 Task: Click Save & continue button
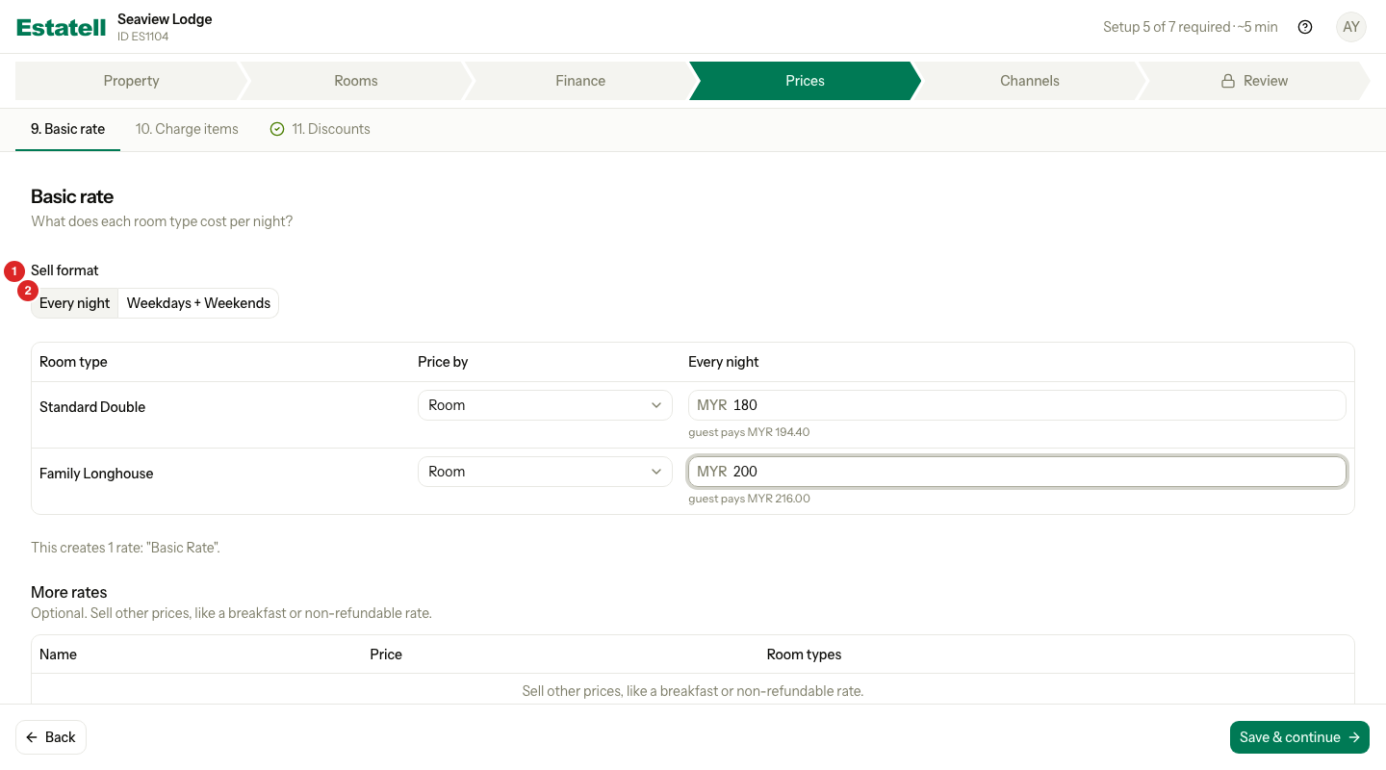point(1299,737)
